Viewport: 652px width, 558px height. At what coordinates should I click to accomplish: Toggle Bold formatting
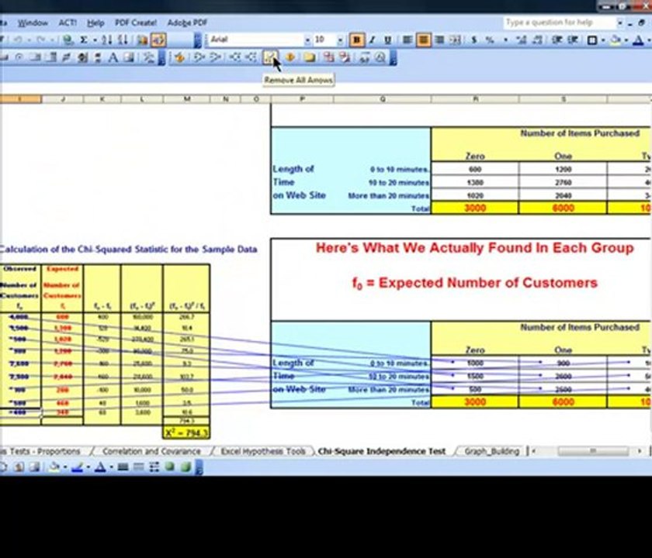[x=356, y=40]
